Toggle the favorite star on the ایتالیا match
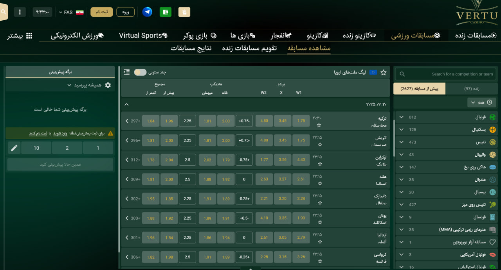Image resolution: width=501 pixels, height=270 pixels. click(x=319, y=241)
